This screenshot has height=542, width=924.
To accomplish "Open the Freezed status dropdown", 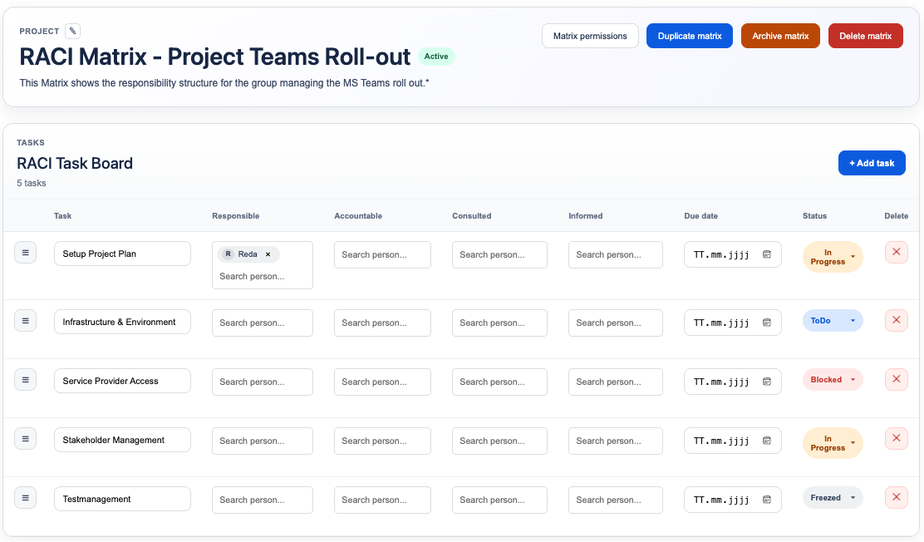I will [833, 498].
